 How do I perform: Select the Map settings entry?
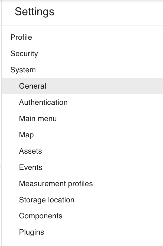26,135
